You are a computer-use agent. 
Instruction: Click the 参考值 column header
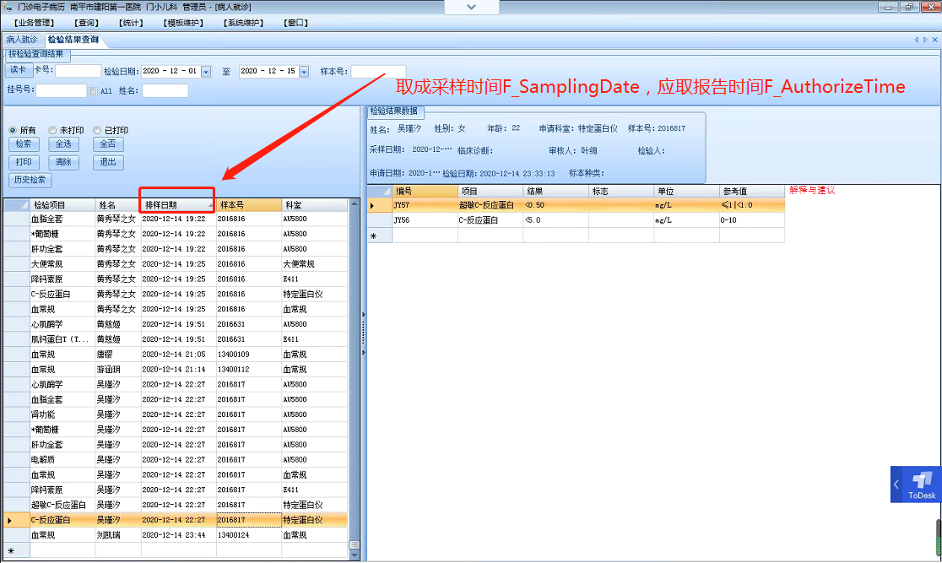(x=751, y=191)
